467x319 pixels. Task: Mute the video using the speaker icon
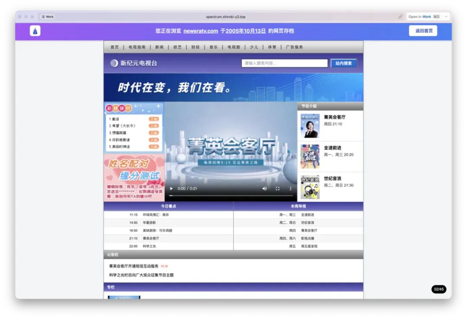pos(265,188)
